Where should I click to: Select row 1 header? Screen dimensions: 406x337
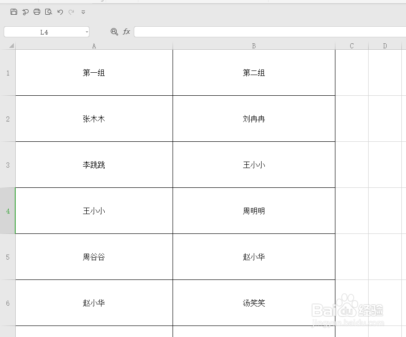[x=8, y=73]
